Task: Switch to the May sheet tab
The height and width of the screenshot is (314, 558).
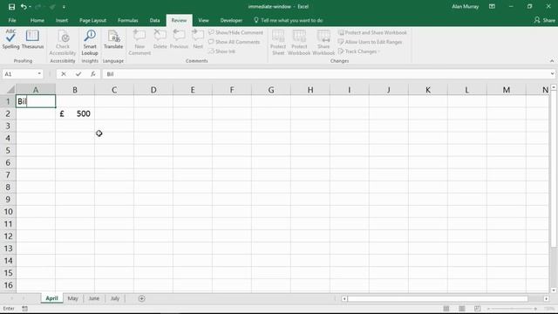Action: (x=72, y=298)
